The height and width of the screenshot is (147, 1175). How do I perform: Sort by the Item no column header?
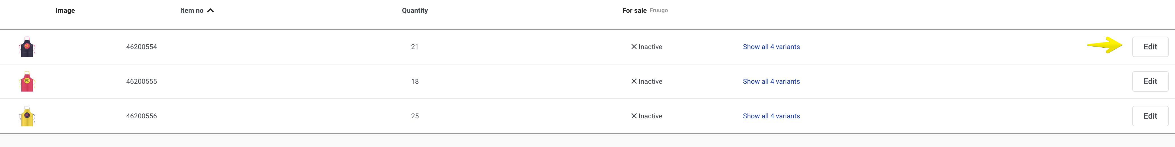click(191, 10)
